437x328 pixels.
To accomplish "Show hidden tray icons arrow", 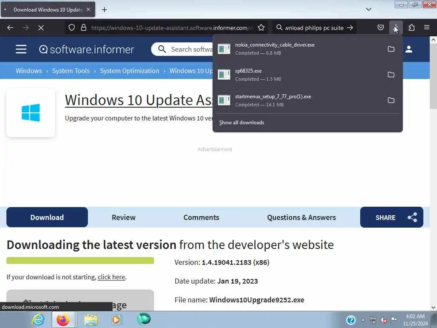I will click(x=363, y=320).
